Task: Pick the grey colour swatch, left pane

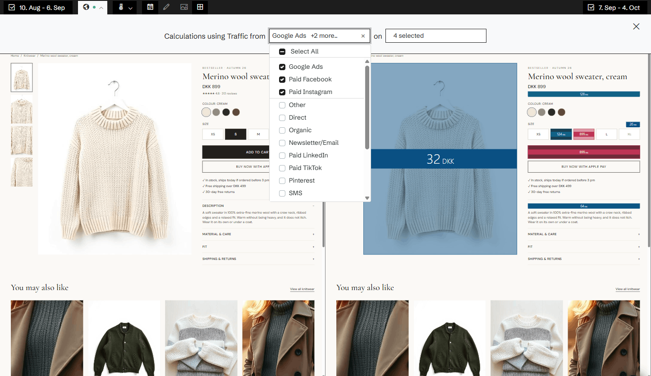Action: pyautogui.click(x=216, y=112)
